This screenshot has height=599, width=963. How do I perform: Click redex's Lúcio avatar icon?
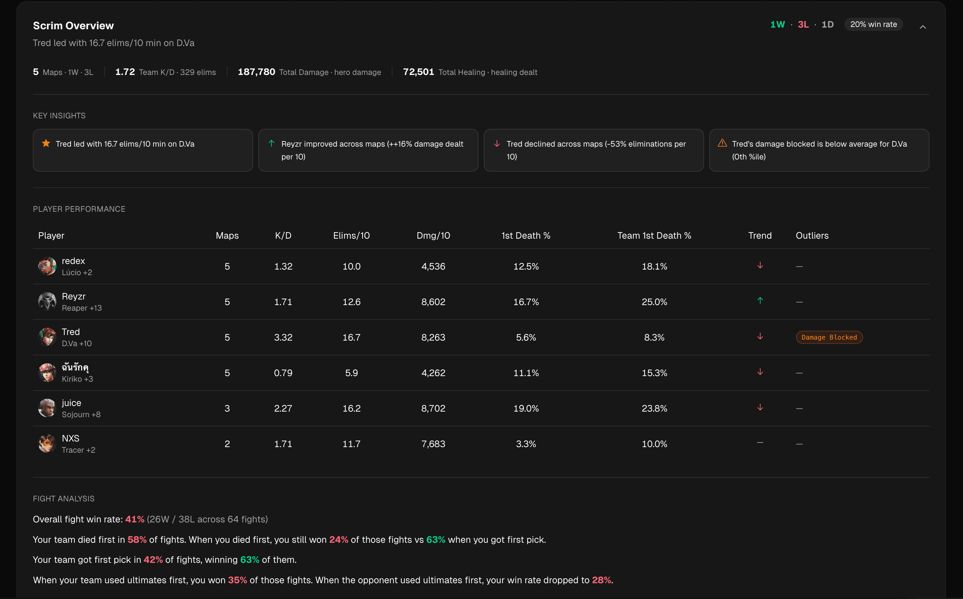point(47,266)
